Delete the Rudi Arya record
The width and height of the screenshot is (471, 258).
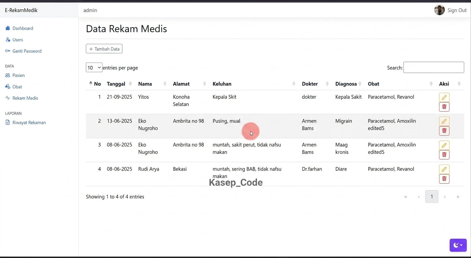[x=444, y=179]
